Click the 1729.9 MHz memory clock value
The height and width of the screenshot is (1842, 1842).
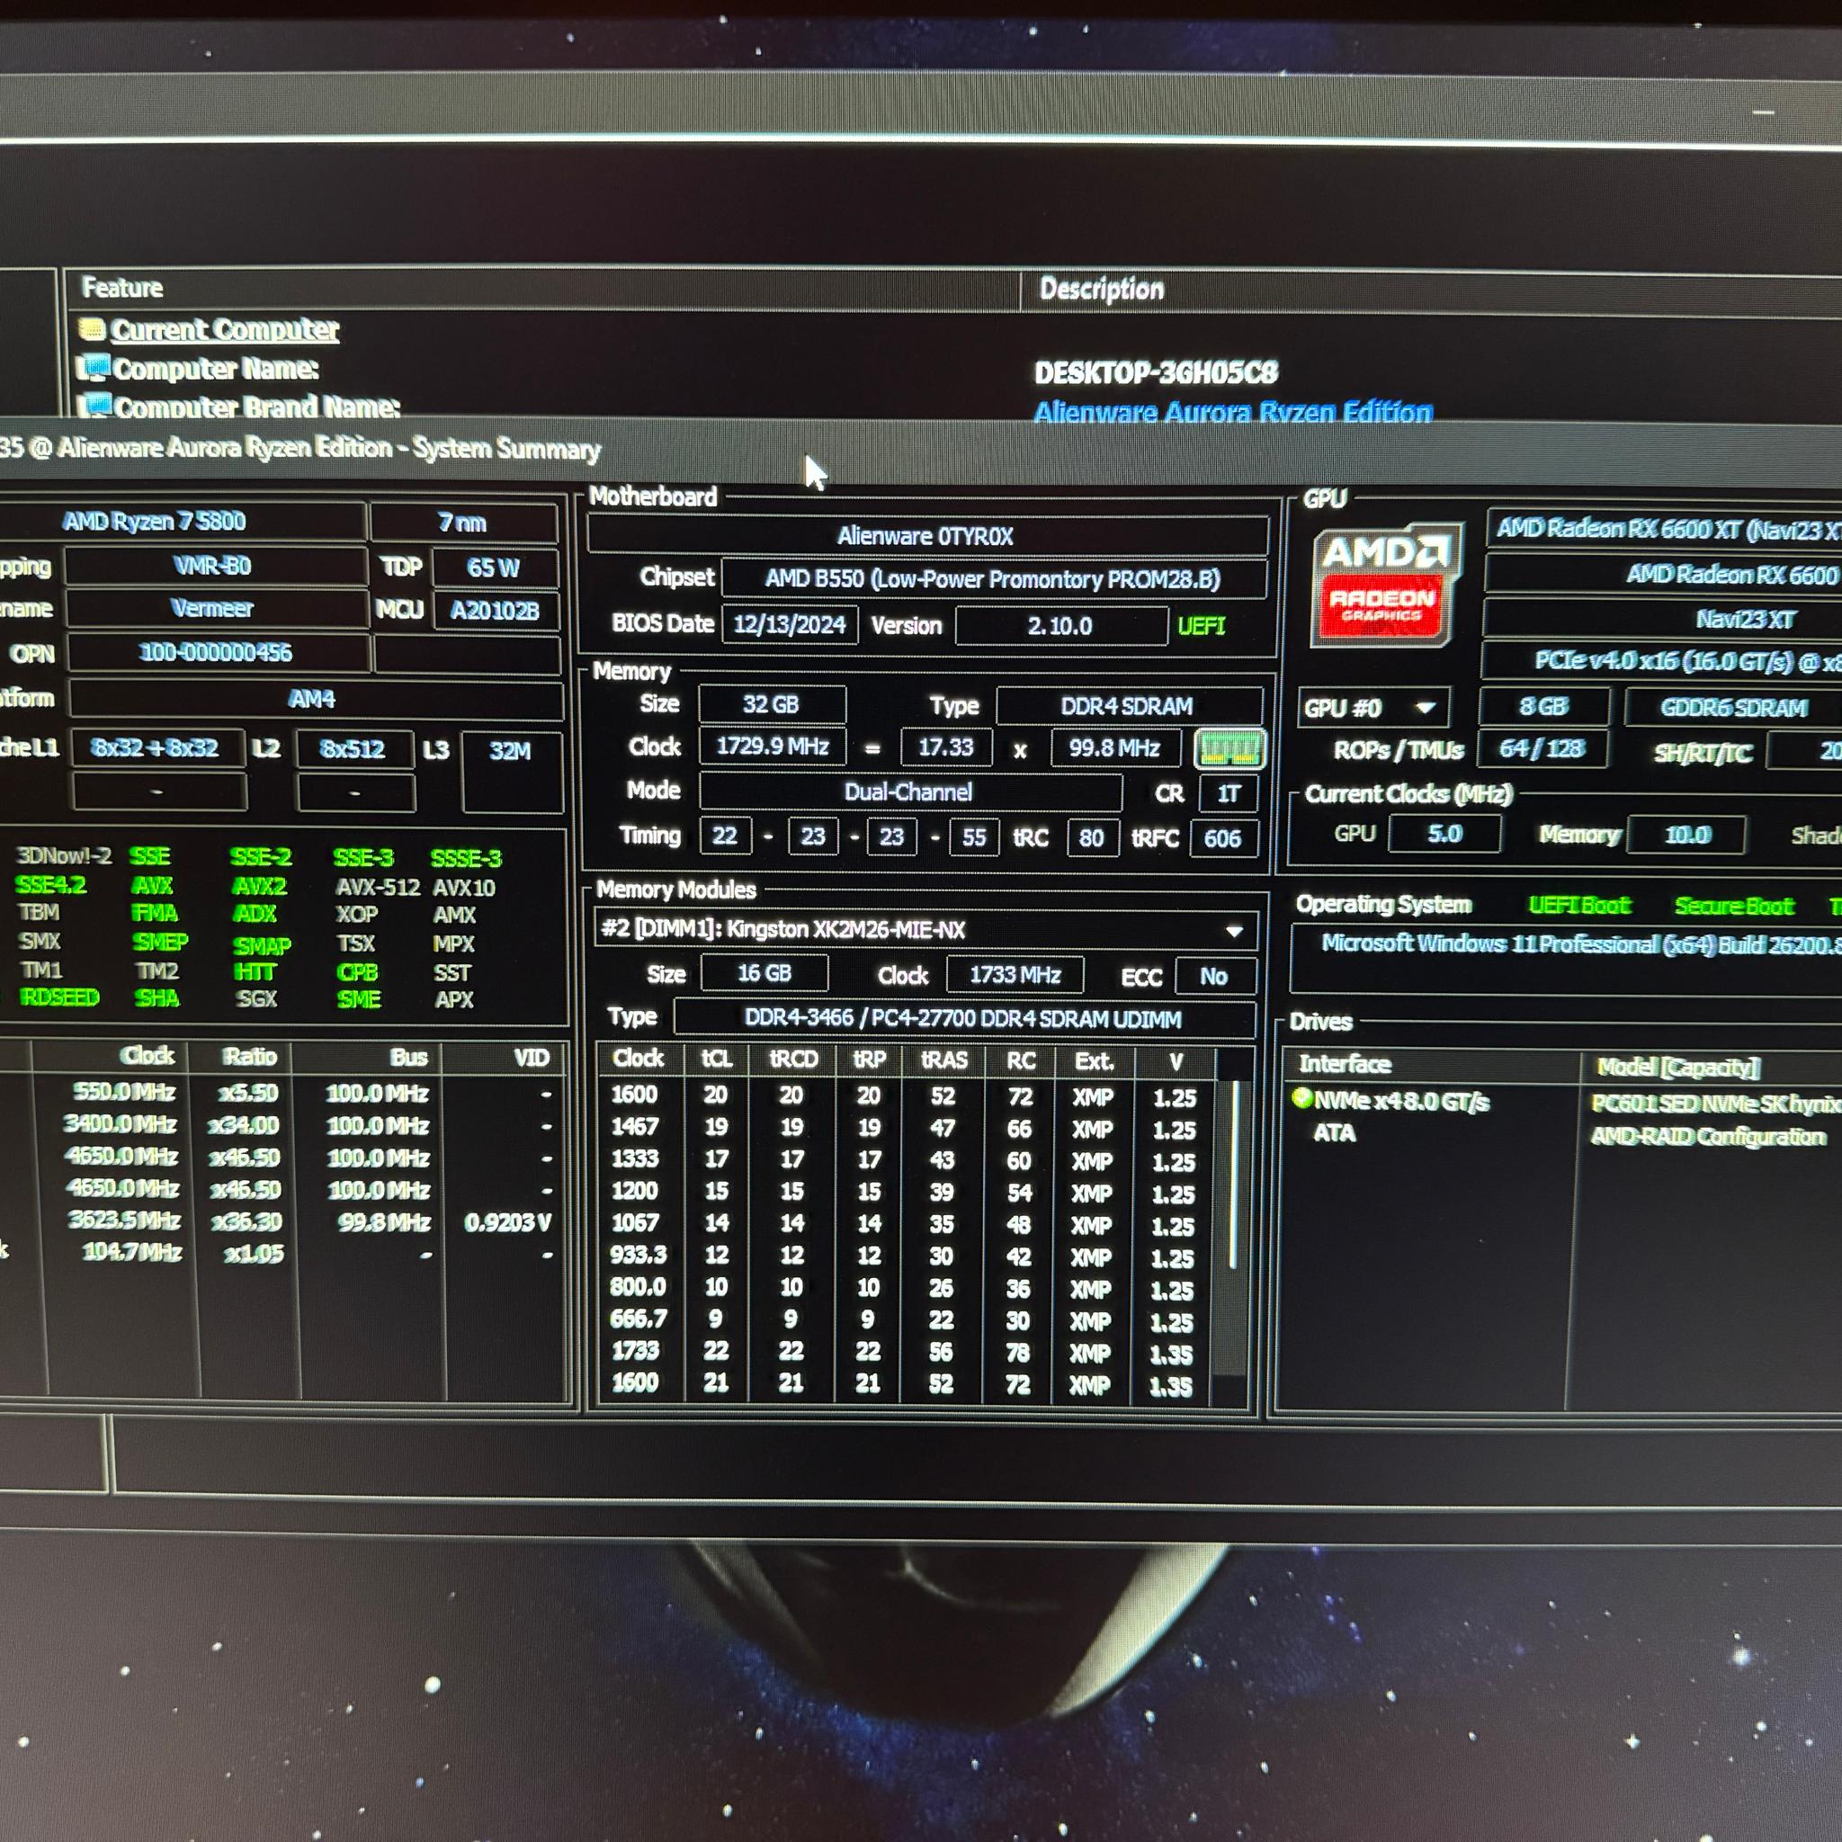pos(773,747)
